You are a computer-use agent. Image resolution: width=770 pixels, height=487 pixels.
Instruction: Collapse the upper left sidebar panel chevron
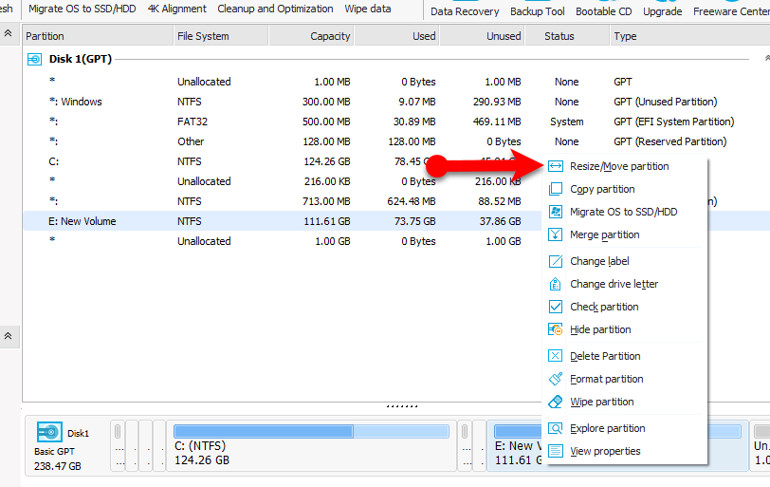[x=9, y=33]
